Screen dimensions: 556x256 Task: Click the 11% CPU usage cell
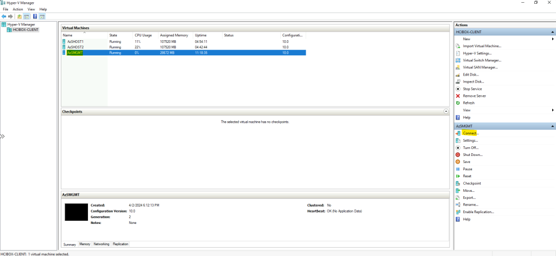138,41
